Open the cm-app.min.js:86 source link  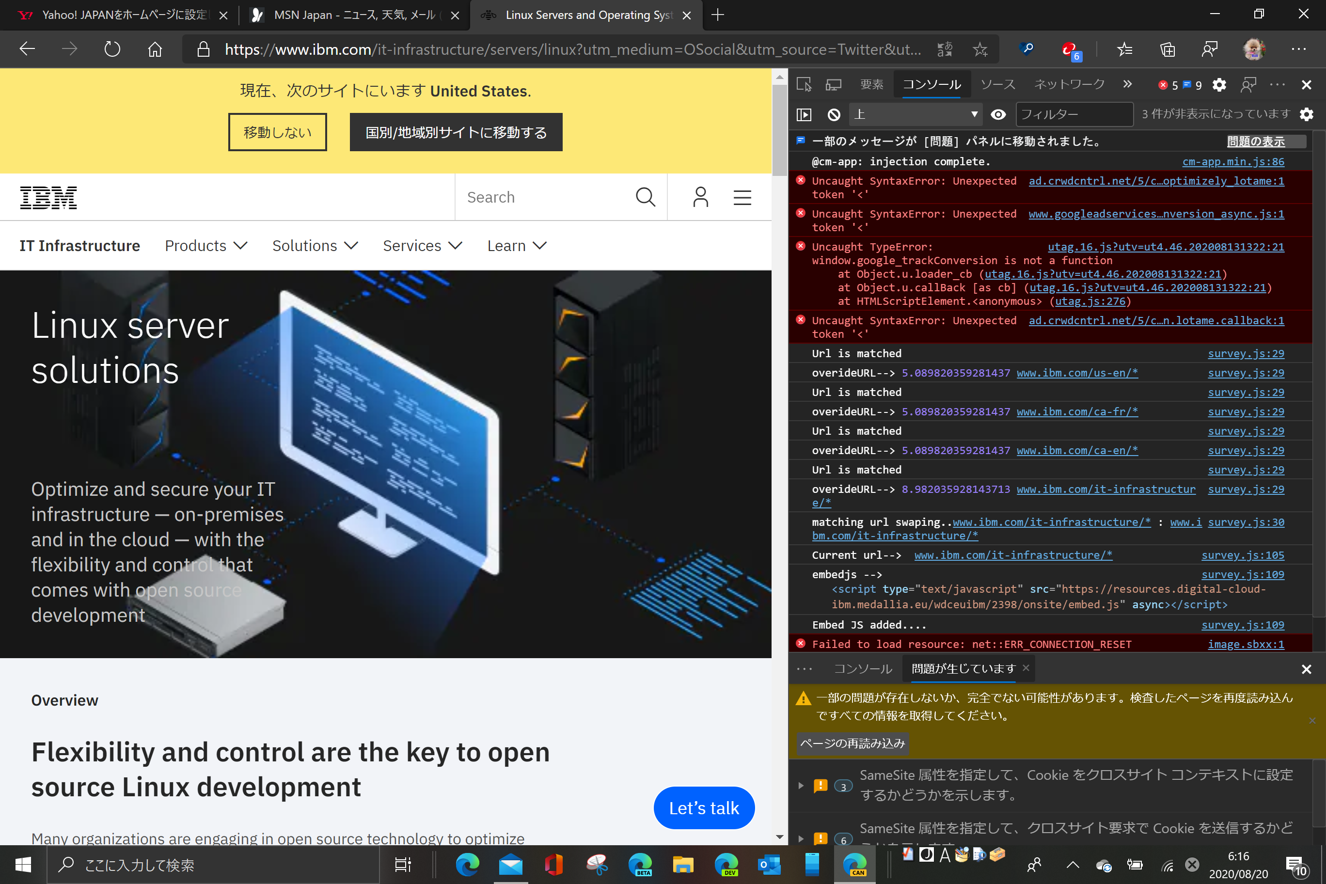pyautogui.click(x=1233, y=162)
